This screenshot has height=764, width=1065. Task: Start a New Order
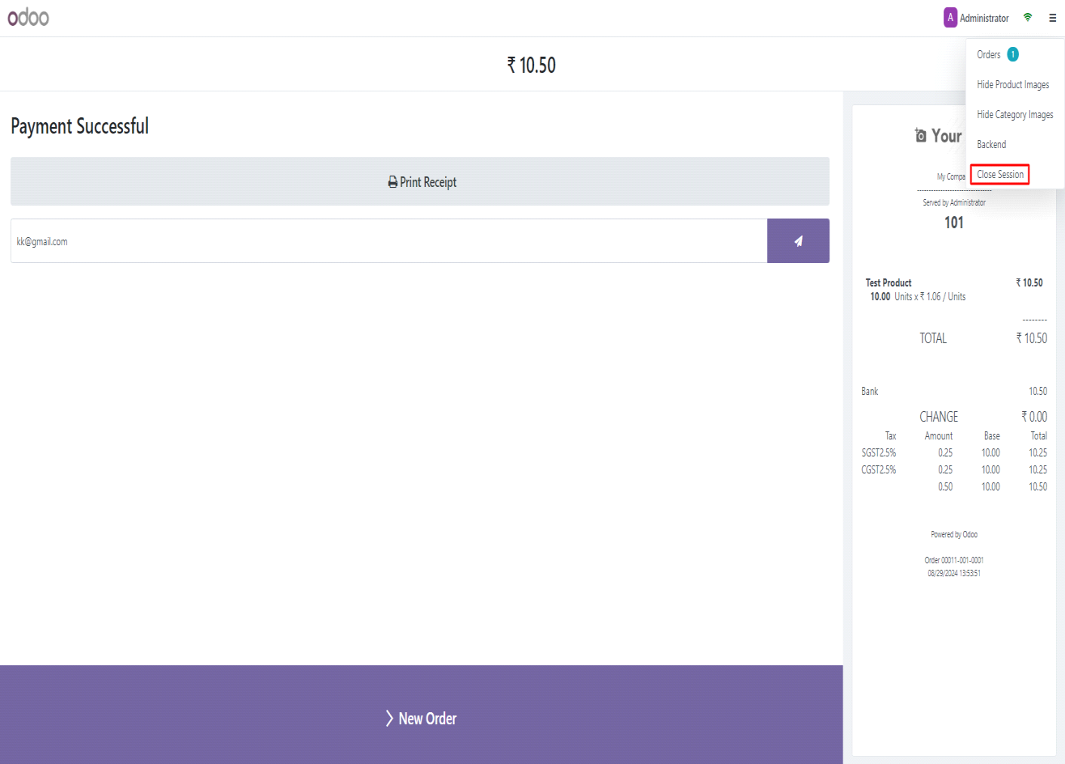click(421, 718)
